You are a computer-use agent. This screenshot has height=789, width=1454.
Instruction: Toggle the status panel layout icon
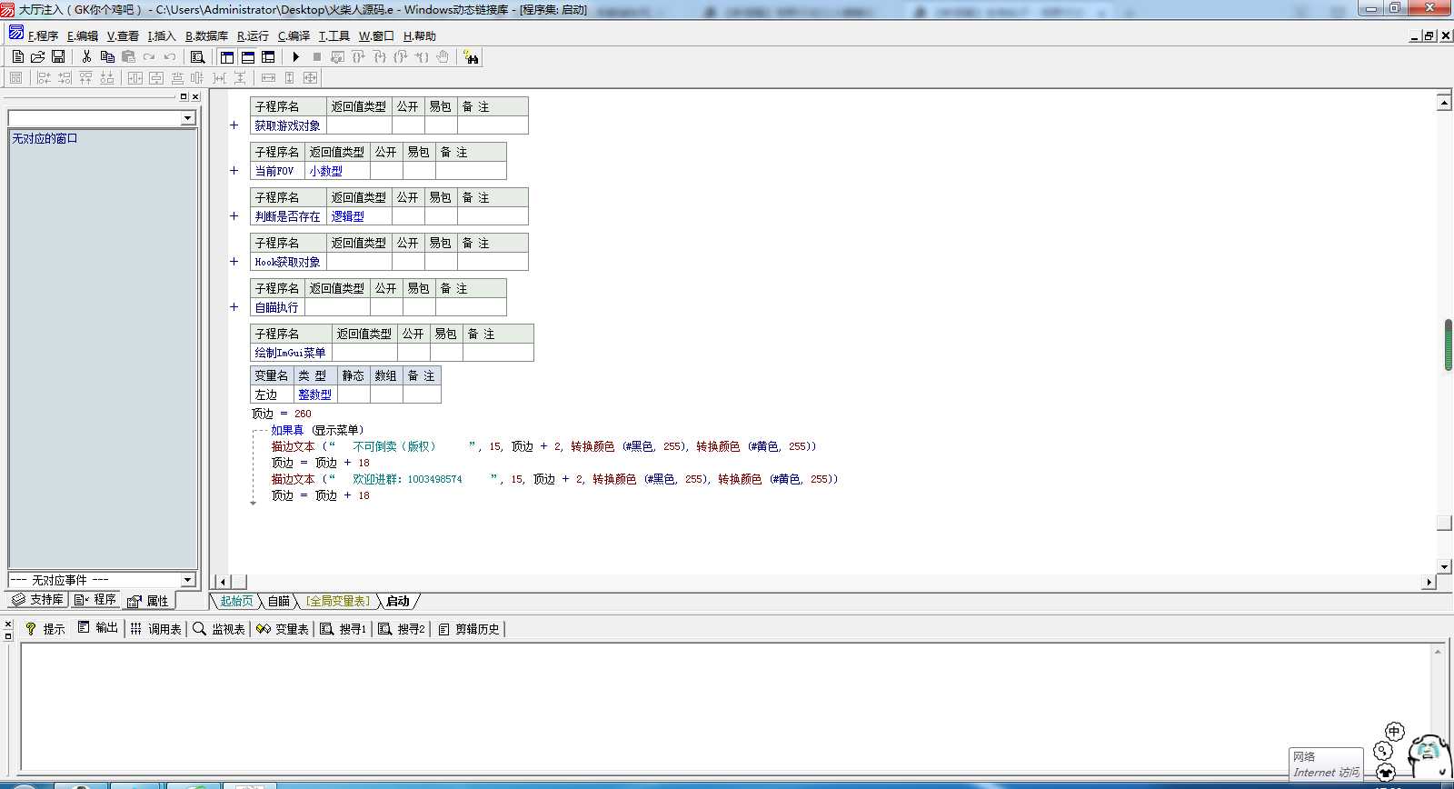247,56
